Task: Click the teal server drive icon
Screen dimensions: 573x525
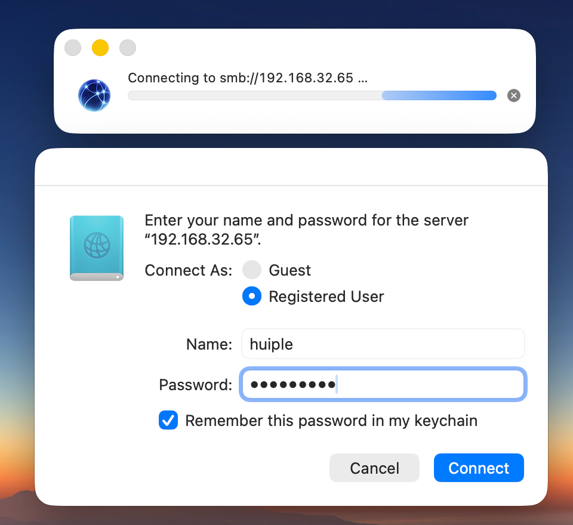Action: (x=97, y=248)
